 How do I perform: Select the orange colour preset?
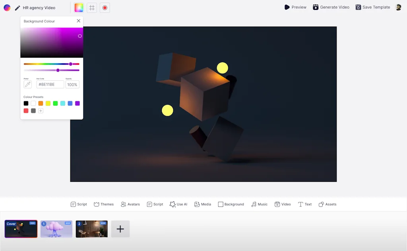pos(41,103)
